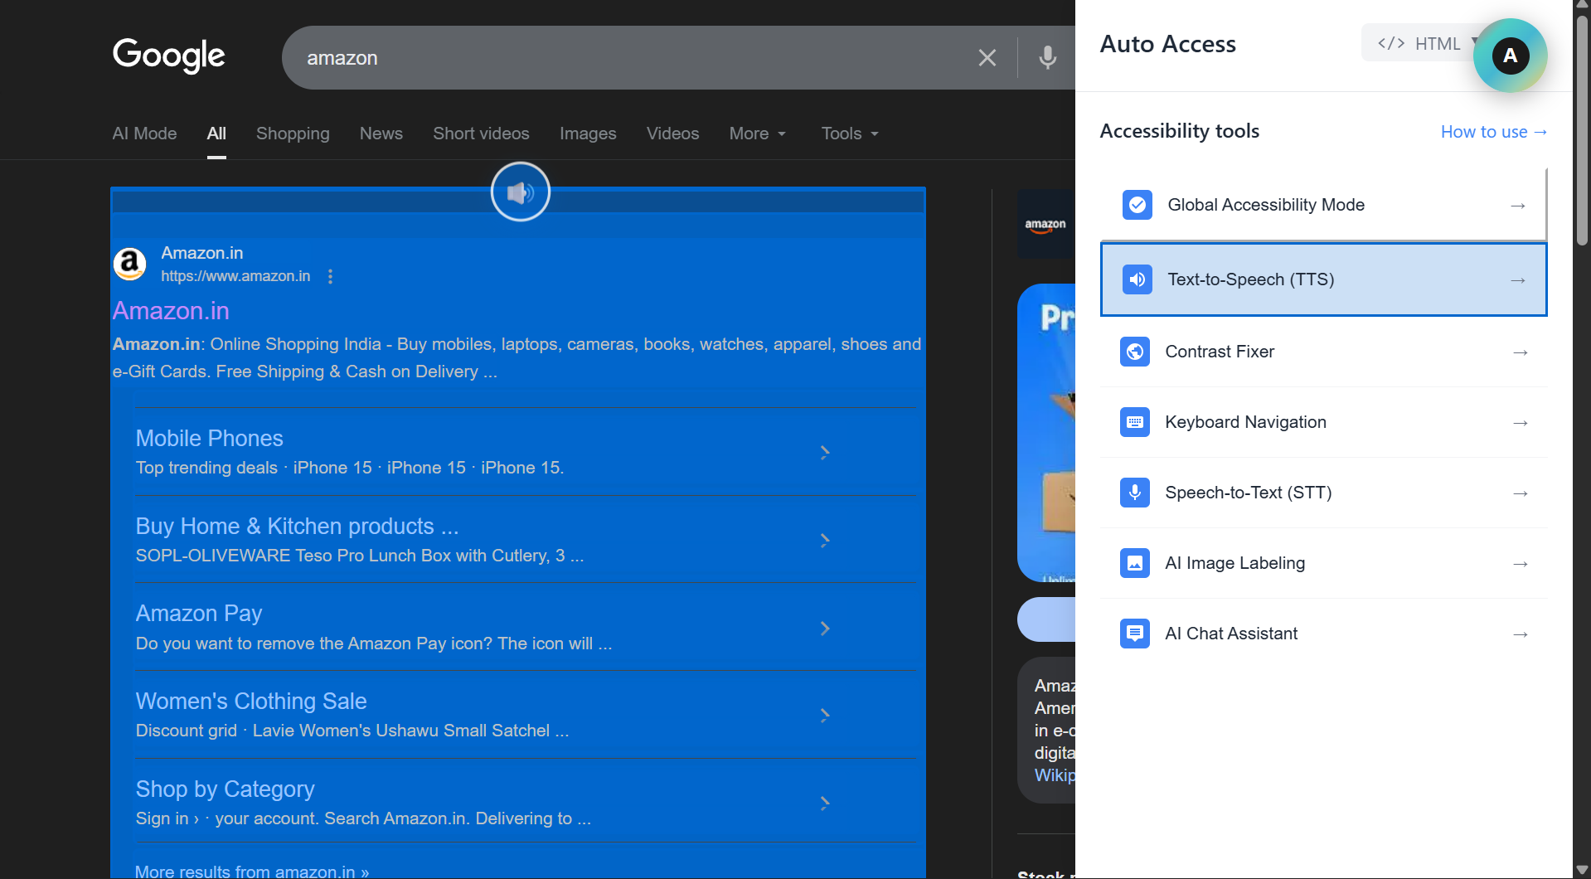This screenshot has height=879, width=1591.
Task: Click the Speech-to-Text microphone icon
Action: tap(1135, 493)
